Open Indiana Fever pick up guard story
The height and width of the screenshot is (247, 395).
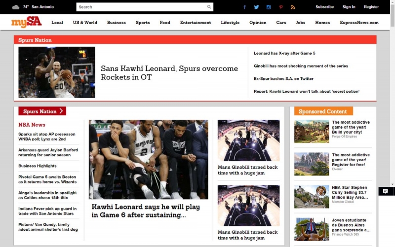pyautogui.click(x=47, y=211)
